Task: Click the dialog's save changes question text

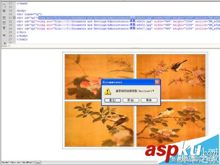Action: coord(135,91)
